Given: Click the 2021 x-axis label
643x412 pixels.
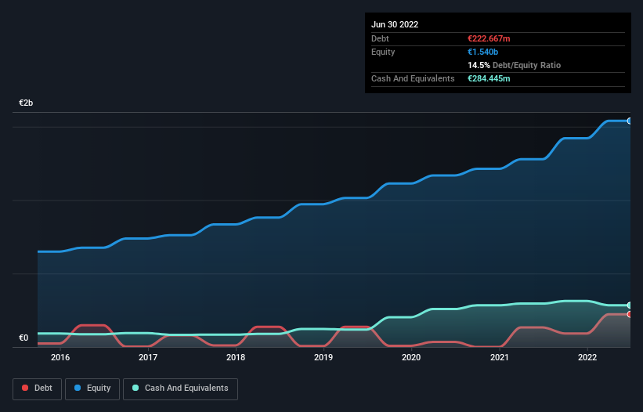Looking at the screenshot, I should pos(500,357).
